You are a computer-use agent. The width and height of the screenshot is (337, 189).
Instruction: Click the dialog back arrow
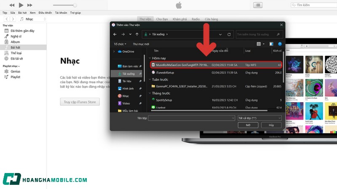coord(115,34)
